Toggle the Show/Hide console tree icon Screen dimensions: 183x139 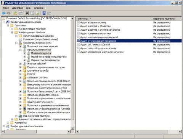tap(21, 13)
